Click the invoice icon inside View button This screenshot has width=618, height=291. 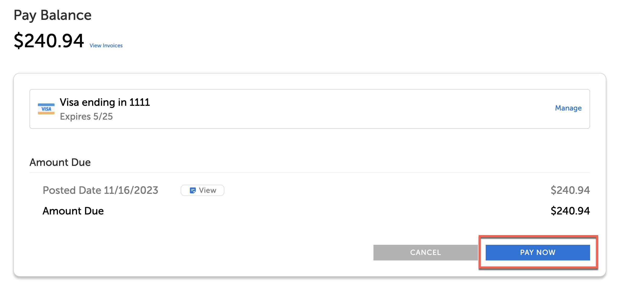pyautogui.click(x=193, y=190)
